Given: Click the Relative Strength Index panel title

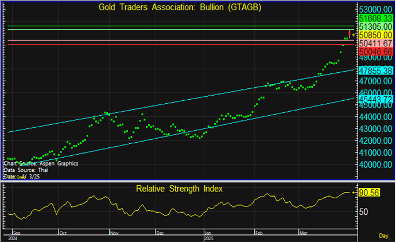Looking at the screenshot, I should (179, 189).
